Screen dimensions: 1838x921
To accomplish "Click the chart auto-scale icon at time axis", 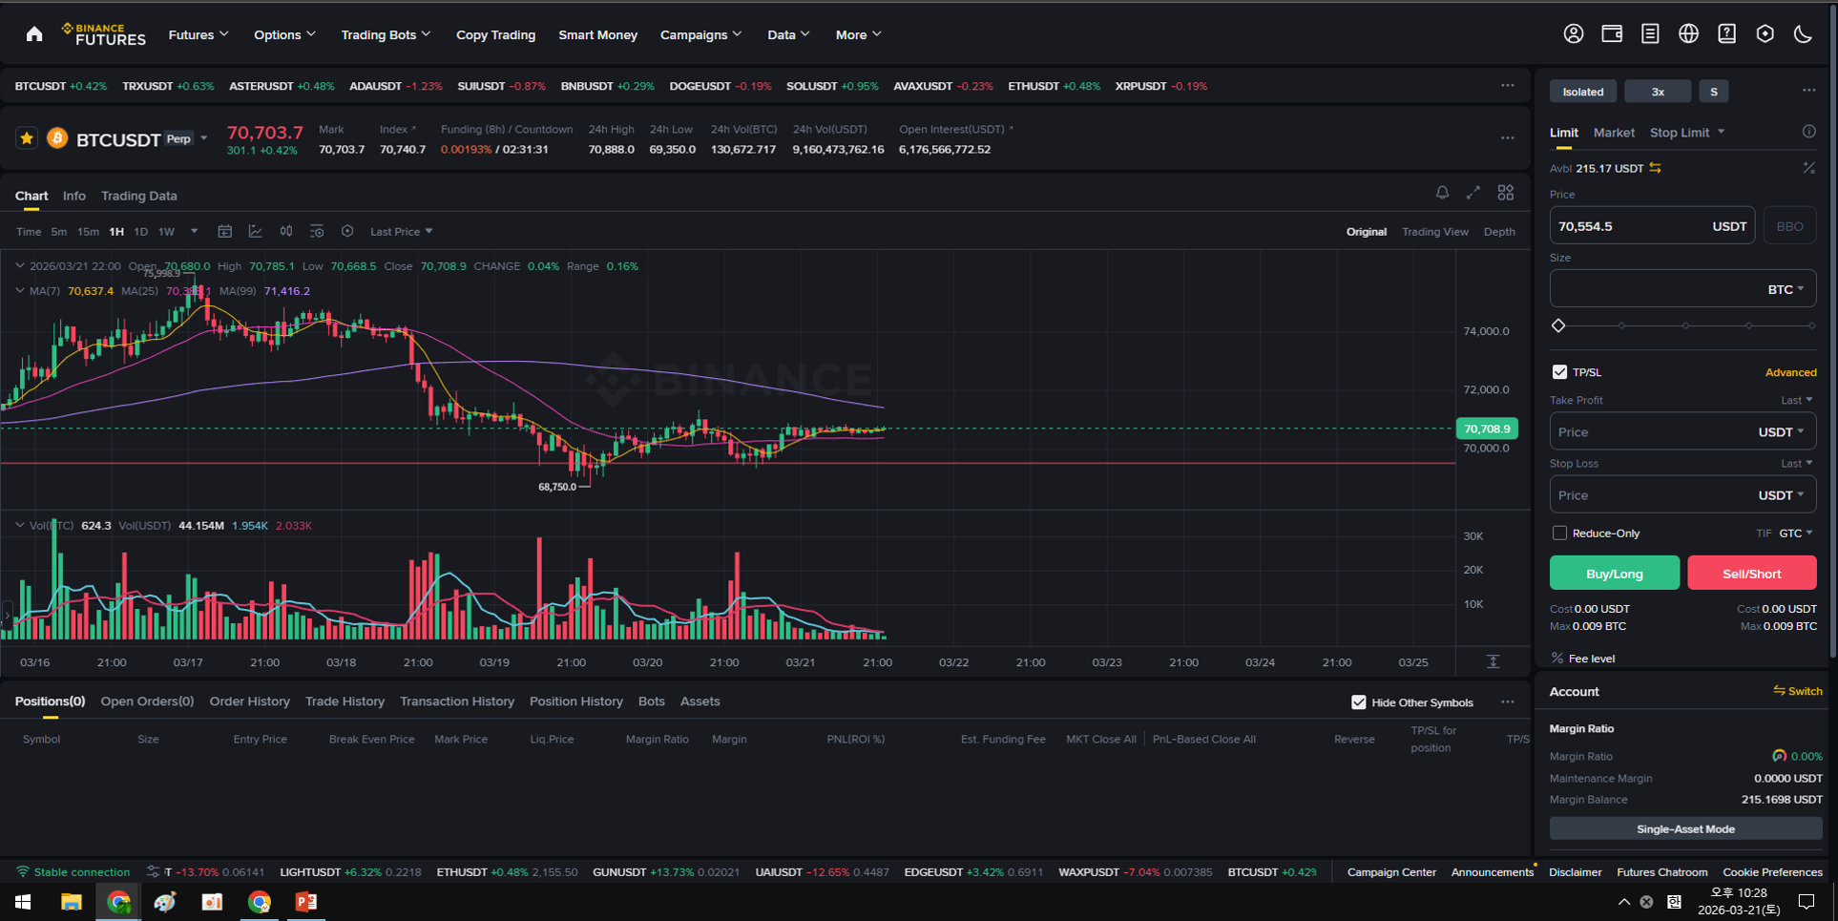I will [x=1493, y=661].
